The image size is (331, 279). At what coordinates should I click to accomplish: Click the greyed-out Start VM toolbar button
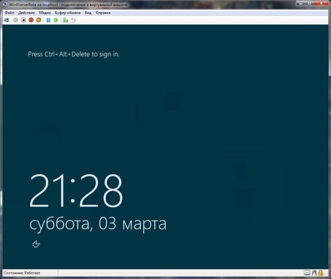(x=16, y=20)
